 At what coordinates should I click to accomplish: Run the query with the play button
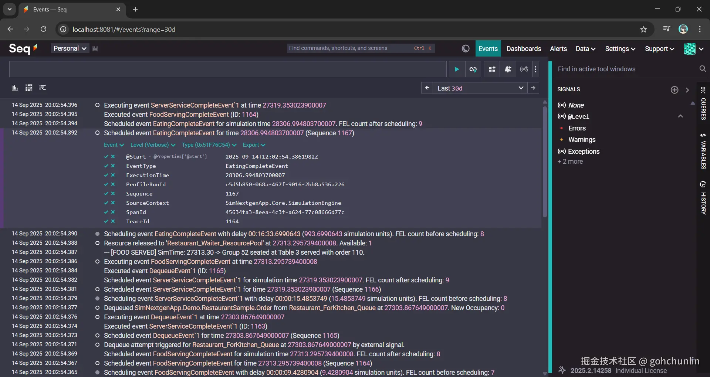(x=457, y=69)
